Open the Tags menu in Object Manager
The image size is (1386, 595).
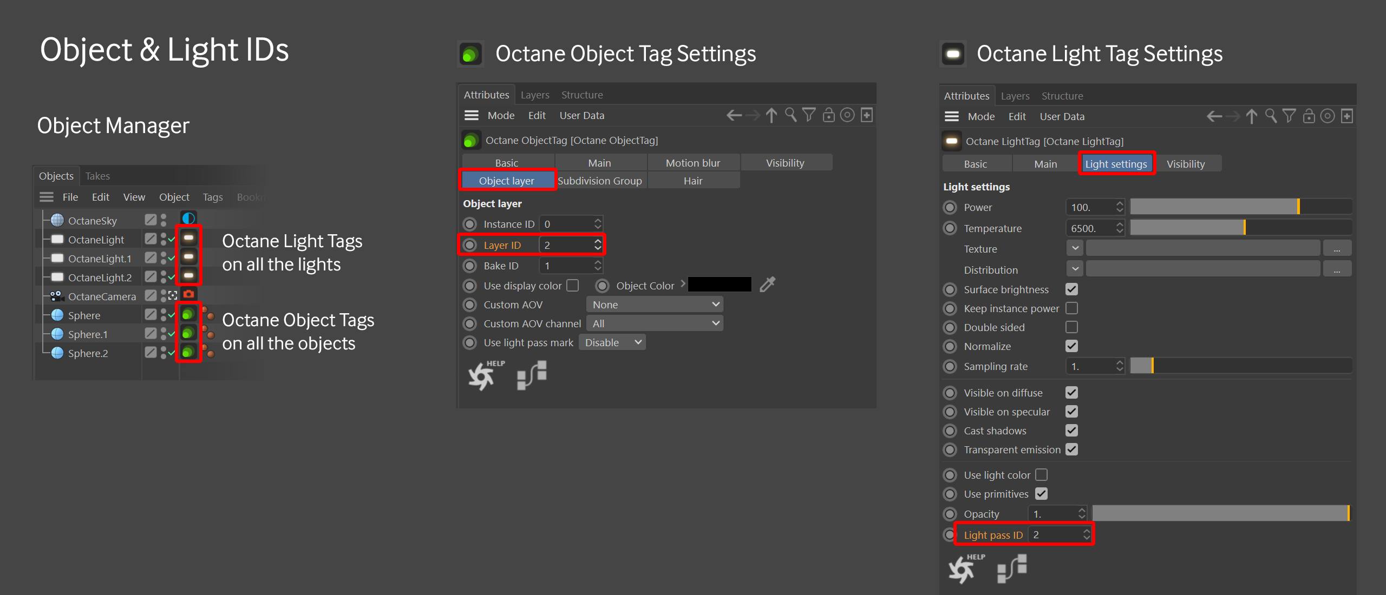tap(212, 197)
